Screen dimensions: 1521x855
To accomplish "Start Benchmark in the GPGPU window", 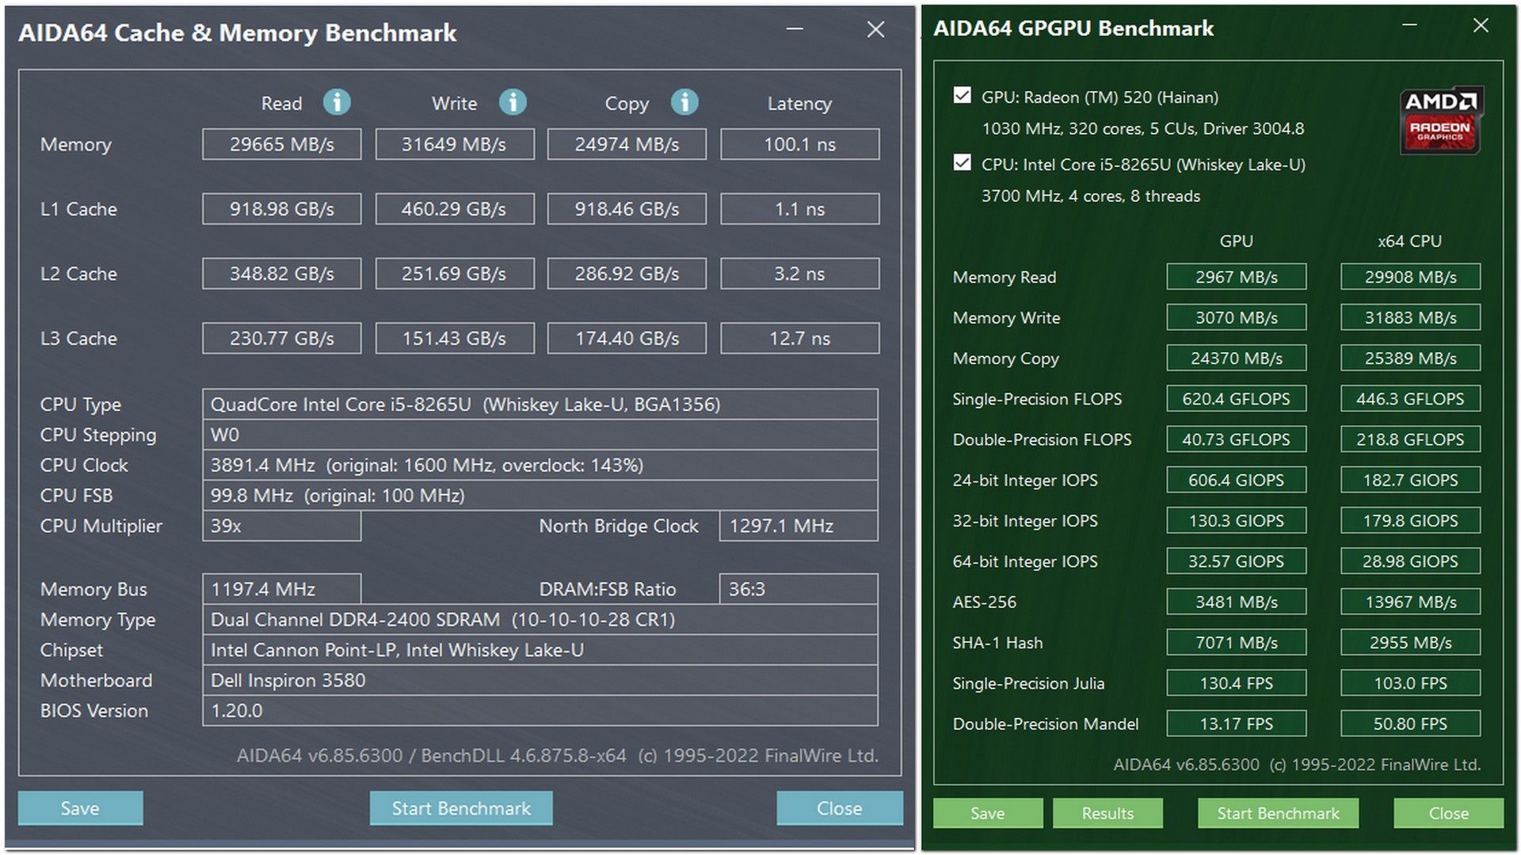I will click(1278, 813).
